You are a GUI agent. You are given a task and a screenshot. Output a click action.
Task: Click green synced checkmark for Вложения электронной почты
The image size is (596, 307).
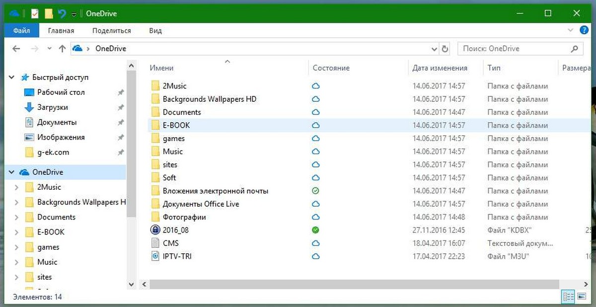click(x=315, y=191)
